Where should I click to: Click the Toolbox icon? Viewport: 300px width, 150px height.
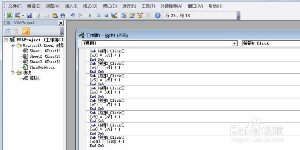pos(148,15)
